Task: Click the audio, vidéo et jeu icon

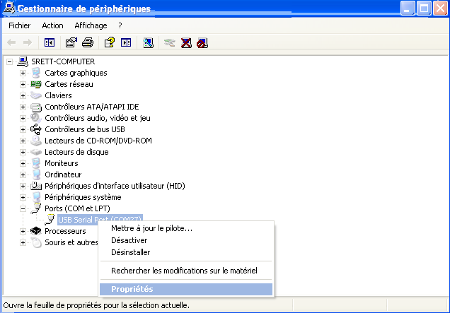Action: [36, 118]
